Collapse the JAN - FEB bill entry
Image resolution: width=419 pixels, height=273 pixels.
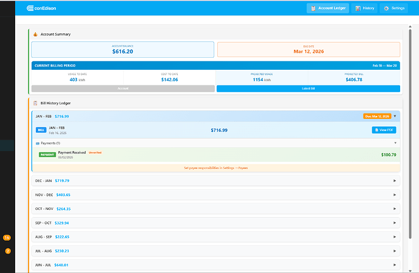(395, 116)
